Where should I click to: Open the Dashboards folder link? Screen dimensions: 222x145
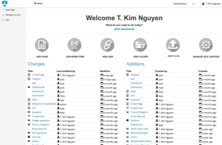pyautogui.click(x=38, y=87)
